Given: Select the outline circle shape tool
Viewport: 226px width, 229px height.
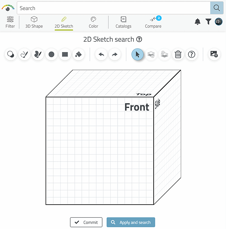Looking at the screenshot, I should click(x=11, y=54).
